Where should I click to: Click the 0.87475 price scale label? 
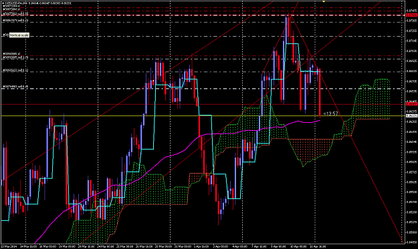412,11
